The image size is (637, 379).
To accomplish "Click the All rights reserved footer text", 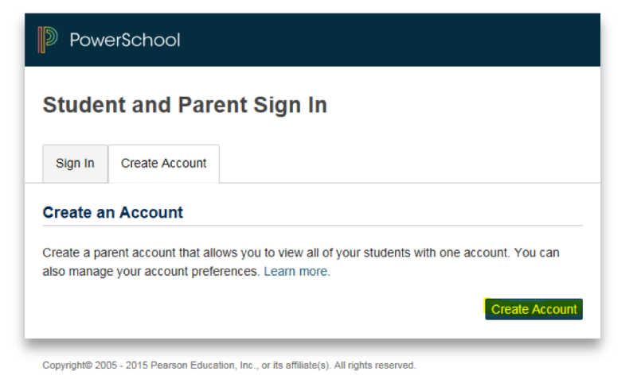I will click(x=374, y=365).
